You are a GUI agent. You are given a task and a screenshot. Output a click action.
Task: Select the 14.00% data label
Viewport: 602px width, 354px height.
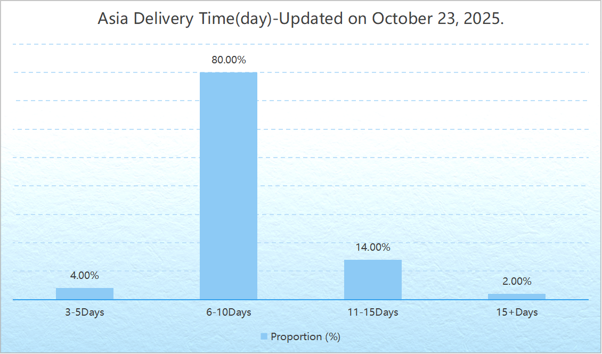pyautogui.click(x=372, y=248)
